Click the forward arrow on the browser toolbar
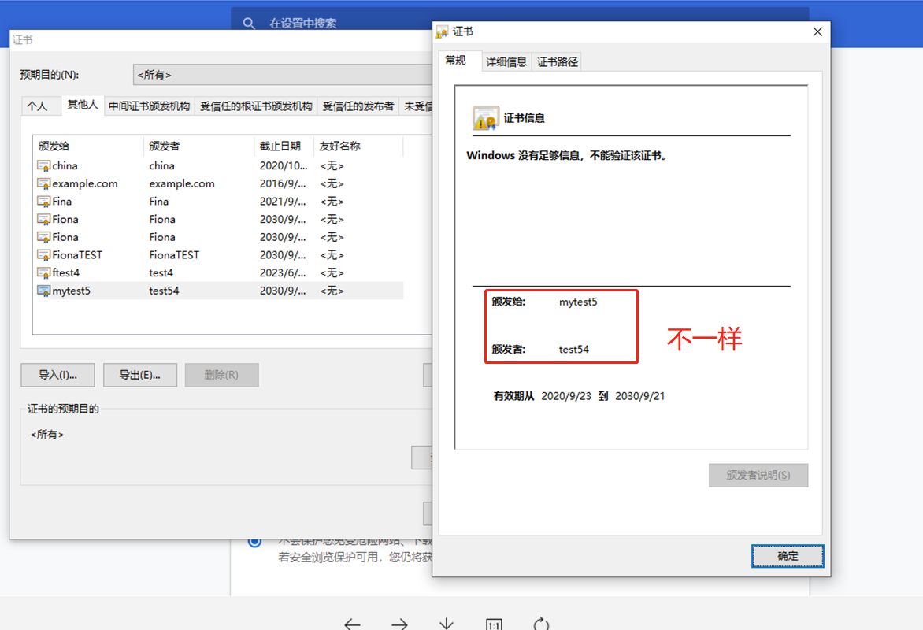This screenshot has width=923, height=630. pyautogui.click(x=399, y=623)
